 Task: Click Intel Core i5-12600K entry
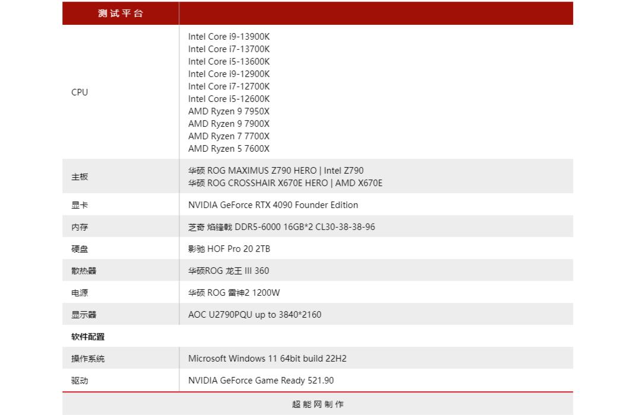[229, 99]
